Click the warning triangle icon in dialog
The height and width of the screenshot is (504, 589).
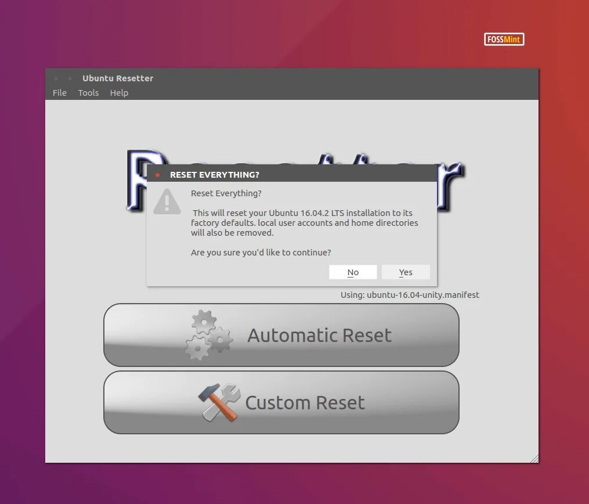167,202
